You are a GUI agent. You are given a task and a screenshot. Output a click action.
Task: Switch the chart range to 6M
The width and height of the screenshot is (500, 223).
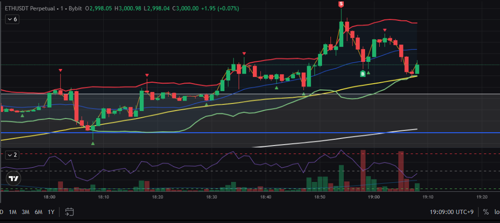(38, 212)
